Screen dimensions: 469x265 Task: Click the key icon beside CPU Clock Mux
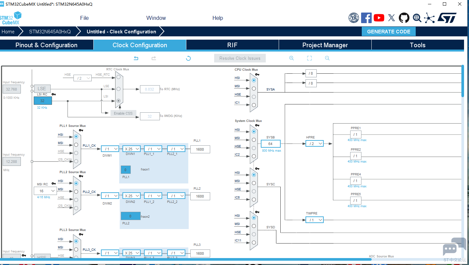click(257, 74)
